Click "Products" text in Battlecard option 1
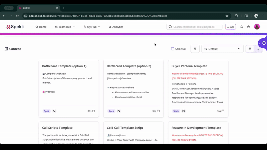 coord(50,92)
